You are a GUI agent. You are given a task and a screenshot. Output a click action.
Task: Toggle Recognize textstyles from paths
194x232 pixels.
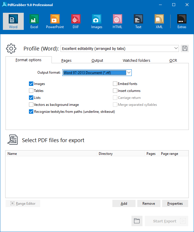point(31,112)
